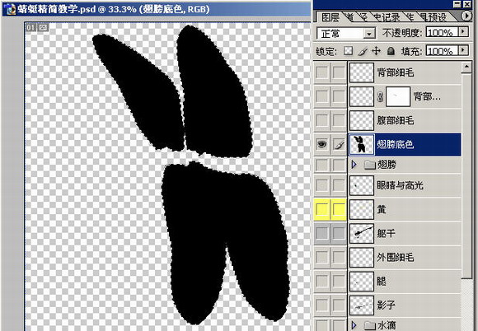
Task: Toggle lock transparent pixels icon
Action: 348,51
